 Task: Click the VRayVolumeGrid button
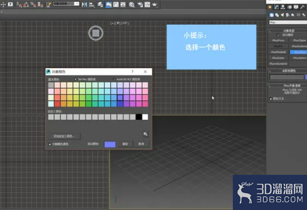pos(278,64)
